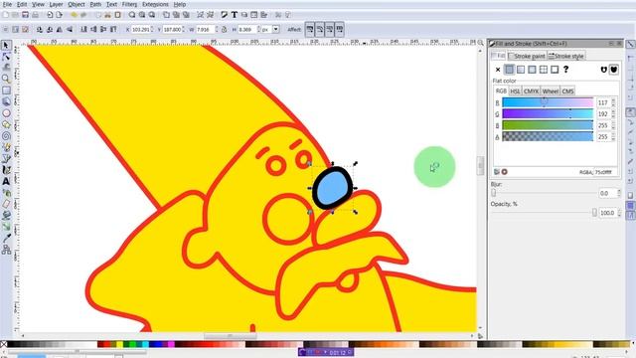Select the Star and polygon tool
The image size is (636, 358).
6,124
